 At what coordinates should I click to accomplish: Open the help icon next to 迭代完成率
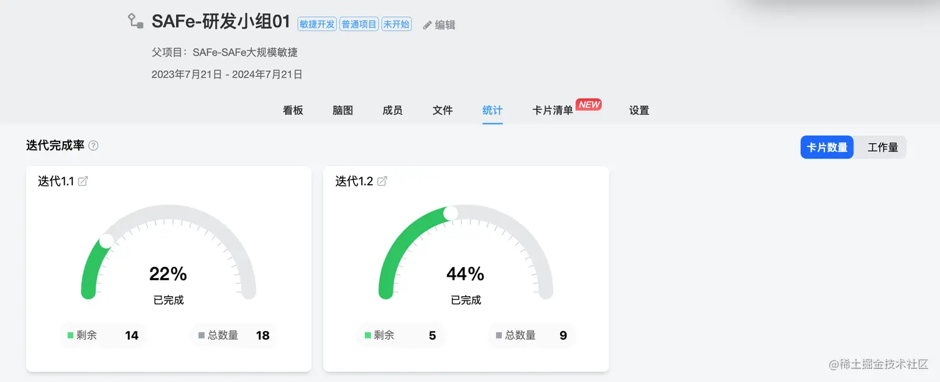click(93, 145)
